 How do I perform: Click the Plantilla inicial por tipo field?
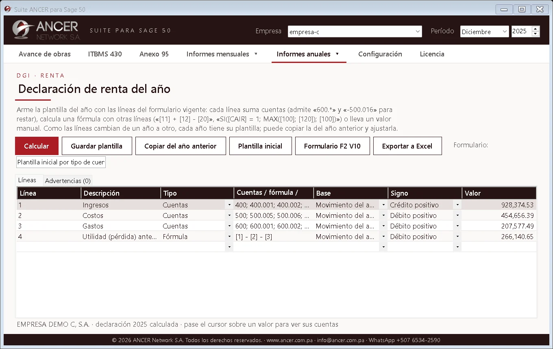[61, 162]
